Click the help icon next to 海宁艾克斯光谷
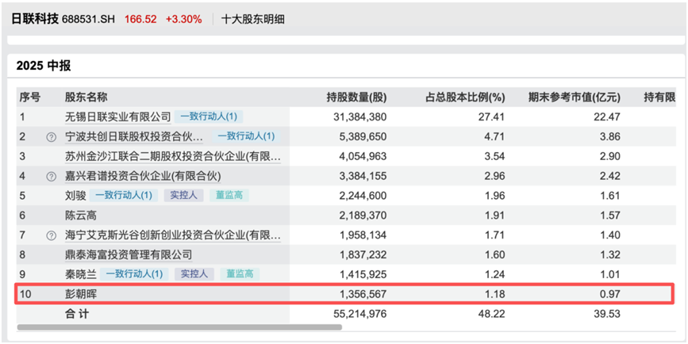This screenshot has height=344, width=688. pos(52,235)
